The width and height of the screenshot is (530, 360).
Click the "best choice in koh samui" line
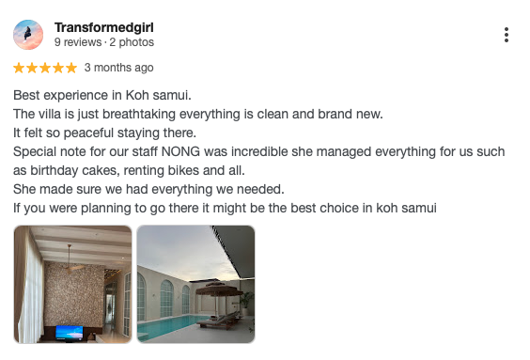[225, 208]
